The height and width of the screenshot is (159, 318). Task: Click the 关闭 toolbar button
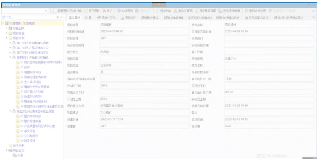pyautogui.click(x=107, y=11)
